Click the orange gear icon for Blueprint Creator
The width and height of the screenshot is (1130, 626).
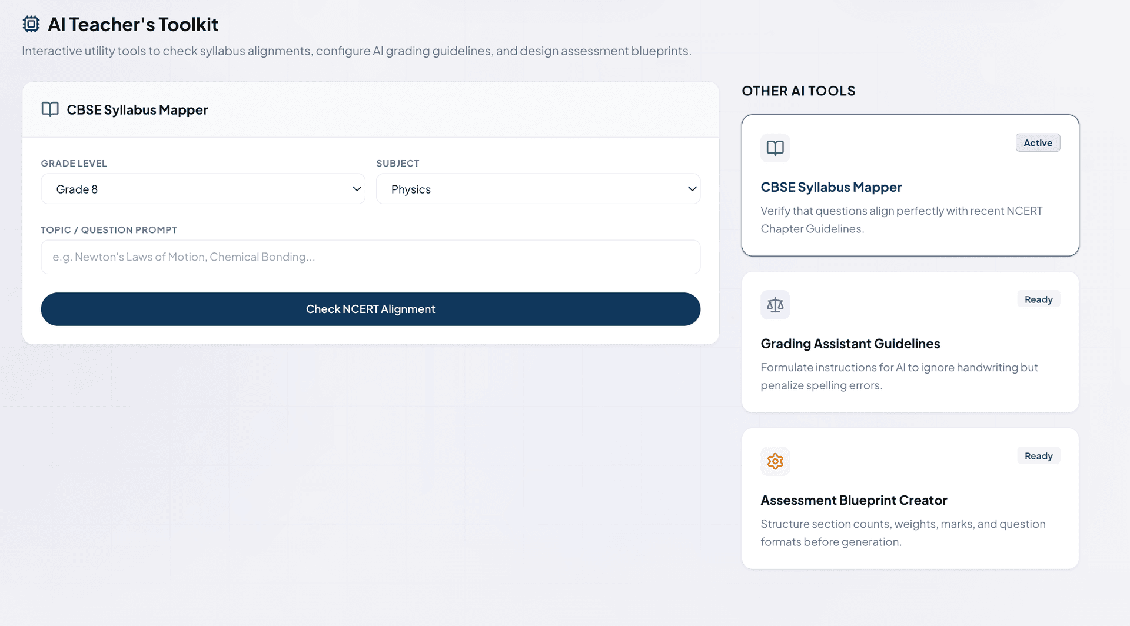(775, 461)
